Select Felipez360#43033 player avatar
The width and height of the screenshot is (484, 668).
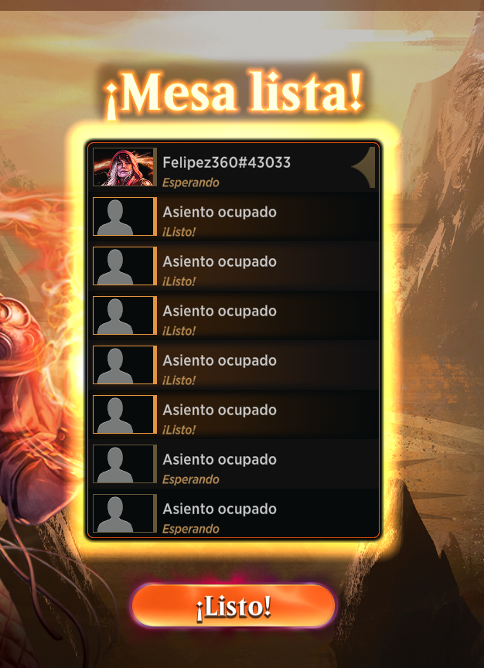tap(124, 167)
